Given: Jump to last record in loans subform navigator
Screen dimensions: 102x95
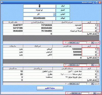Looking at the screenshot, I should pyautogui.click(x=74, y=65).
